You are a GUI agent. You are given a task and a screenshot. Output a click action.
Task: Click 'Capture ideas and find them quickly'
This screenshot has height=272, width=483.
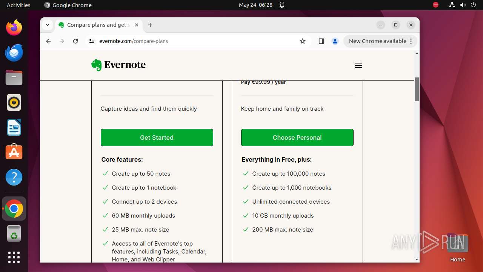click(149, 109)
